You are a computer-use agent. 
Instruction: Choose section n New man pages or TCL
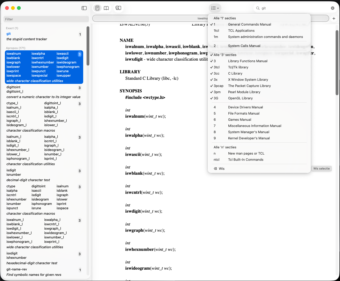point(259,154)
